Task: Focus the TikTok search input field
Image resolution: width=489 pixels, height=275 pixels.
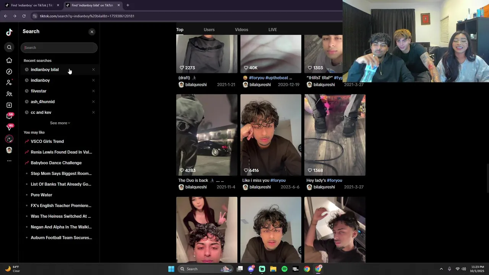Action: 59,48
